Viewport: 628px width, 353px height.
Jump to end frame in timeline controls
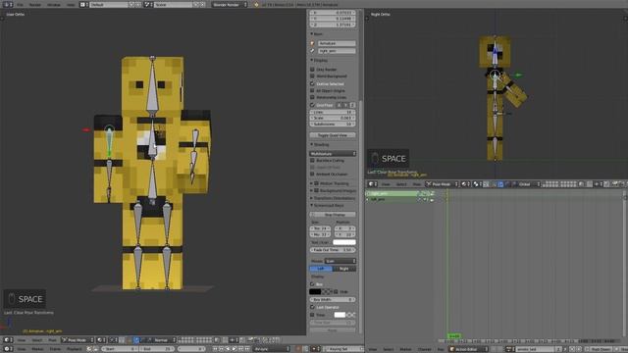(248, 349)
